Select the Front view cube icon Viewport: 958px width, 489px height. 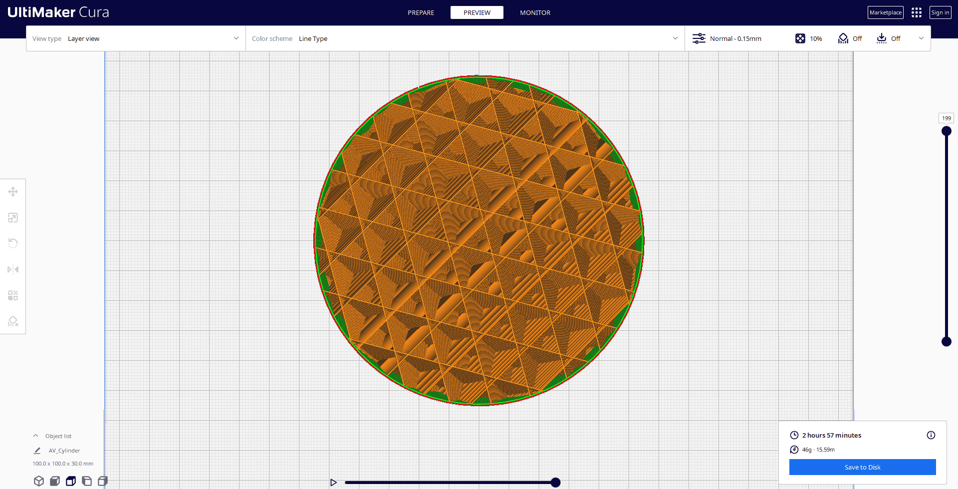[x=55, y=481]
